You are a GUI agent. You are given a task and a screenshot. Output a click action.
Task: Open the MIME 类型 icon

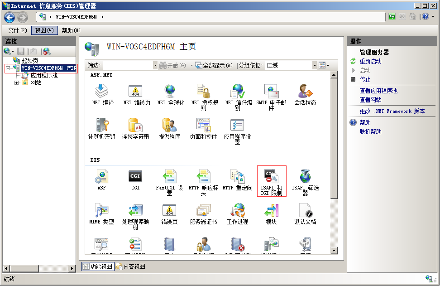pos(101,211)
